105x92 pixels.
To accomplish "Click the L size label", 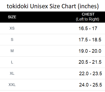I will (x=12, y=62).
